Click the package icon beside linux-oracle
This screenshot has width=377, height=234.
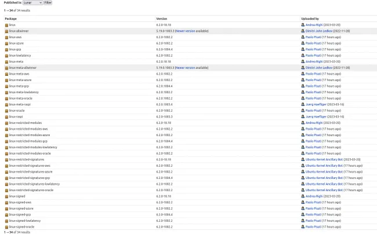(7, 111)
